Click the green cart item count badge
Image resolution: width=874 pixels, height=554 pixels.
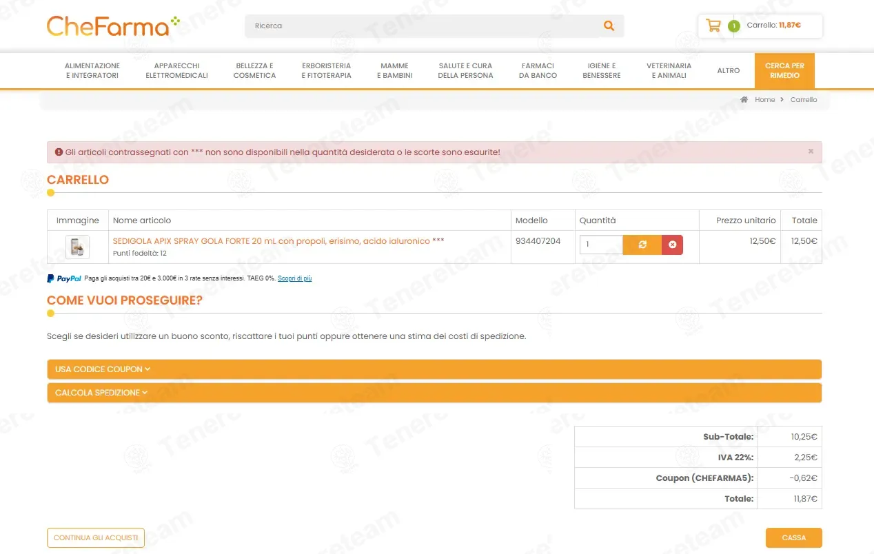coord(733,26)
